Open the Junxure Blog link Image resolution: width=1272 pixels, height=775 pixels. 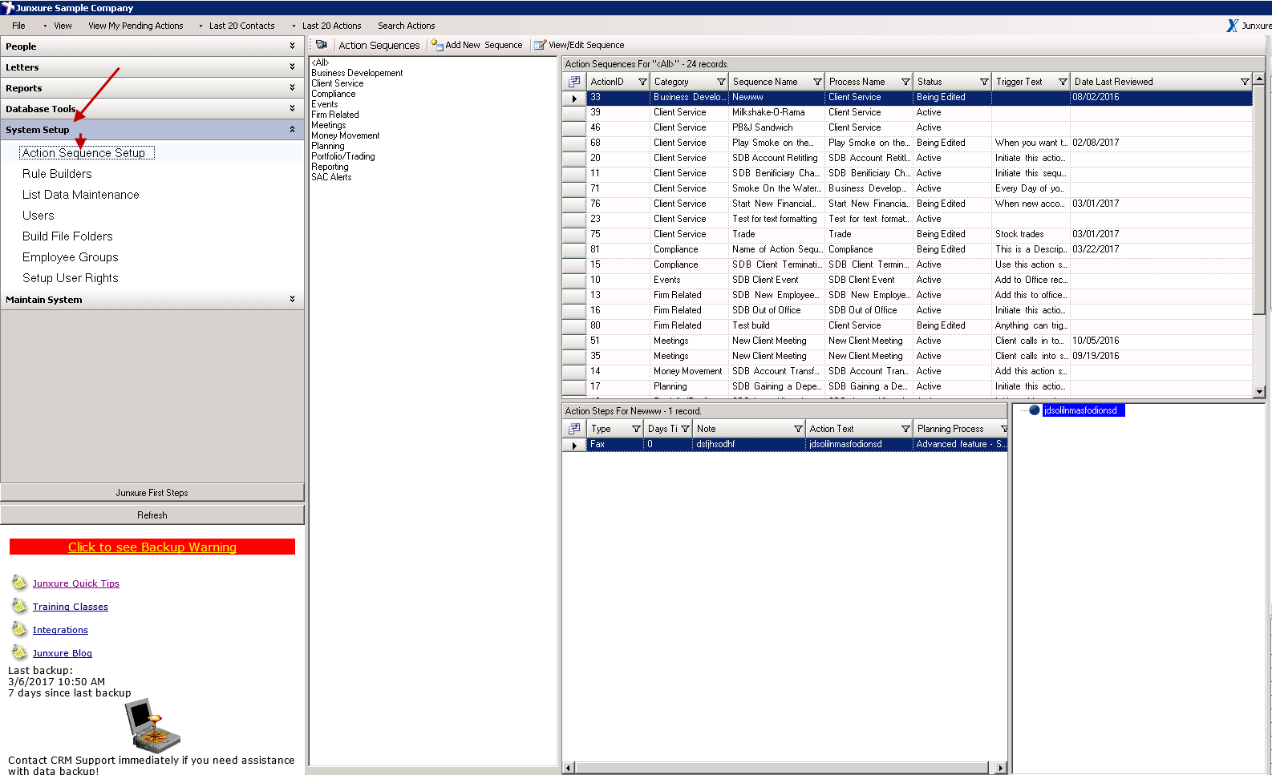(x=63, y=653)
